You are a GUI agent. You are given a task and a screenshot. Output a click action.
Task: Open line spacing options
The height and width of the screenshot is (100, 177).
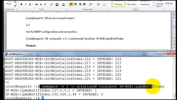click(91, 4)
